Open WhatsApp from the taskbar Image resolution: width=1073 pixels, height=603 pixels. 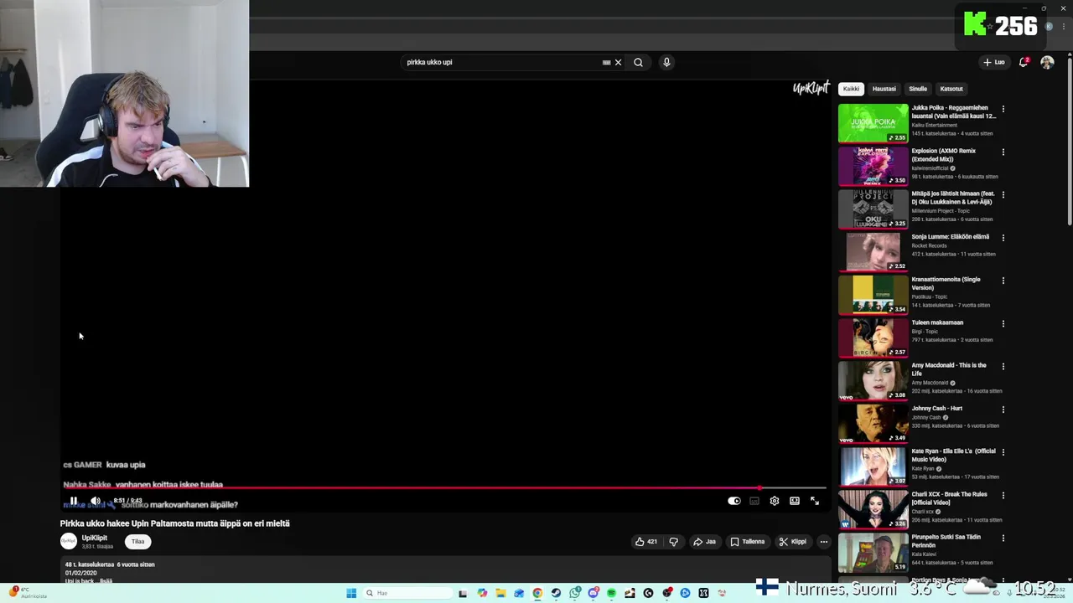(x=574, y=593)
